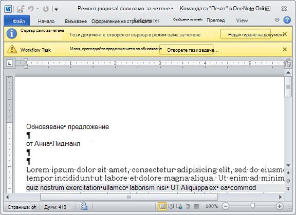Click the vertical scrollbar thumb
Viewport: 296px width, 215px height.
pyautogui.click(x=288, y=87)
